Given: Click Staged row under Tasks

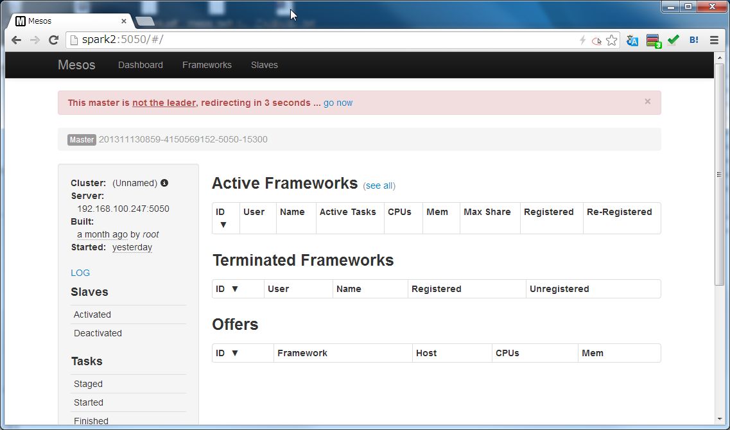Looking at the screenshot, I should 128,384.
